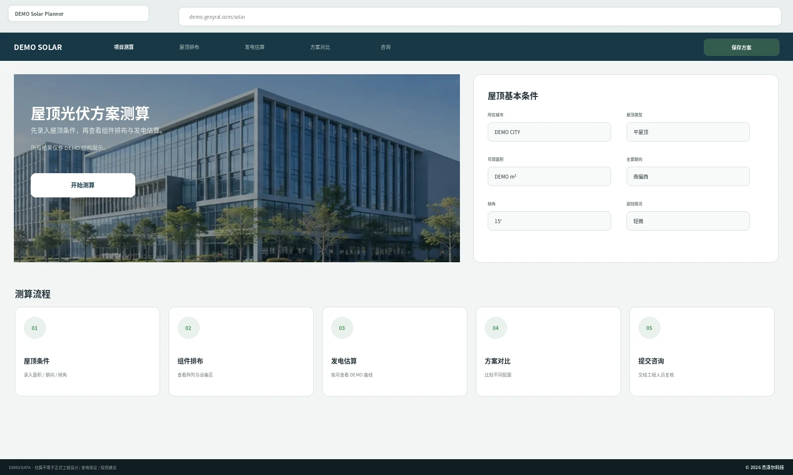
Task: Click the text 比较不同配置
Action: (x=498, y=375)
